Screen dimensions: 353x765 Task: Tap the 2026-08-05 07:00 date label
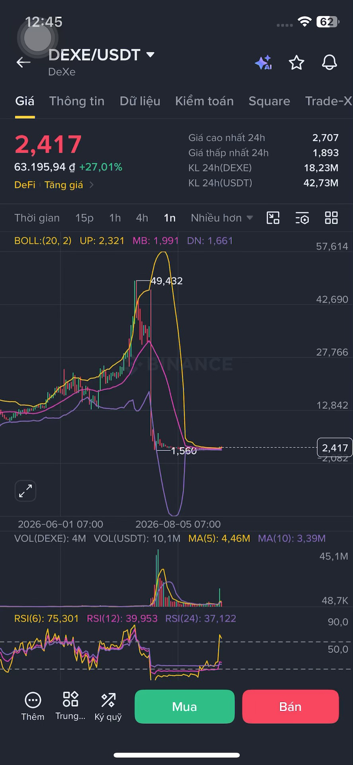pyautogui.click(x=178, y=524)
